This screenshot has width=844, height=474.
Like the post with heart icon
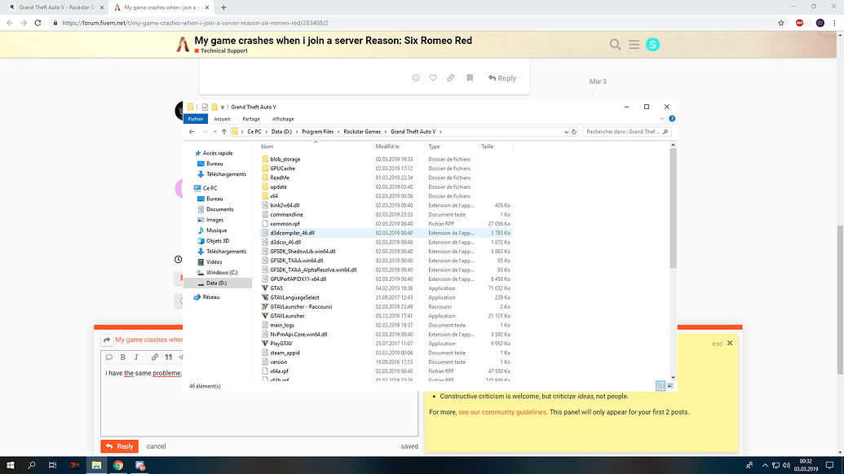click(433, 78)
